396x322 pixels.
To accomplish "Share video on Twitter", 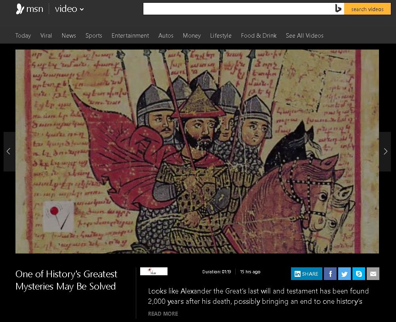I will tap(344, 274).
